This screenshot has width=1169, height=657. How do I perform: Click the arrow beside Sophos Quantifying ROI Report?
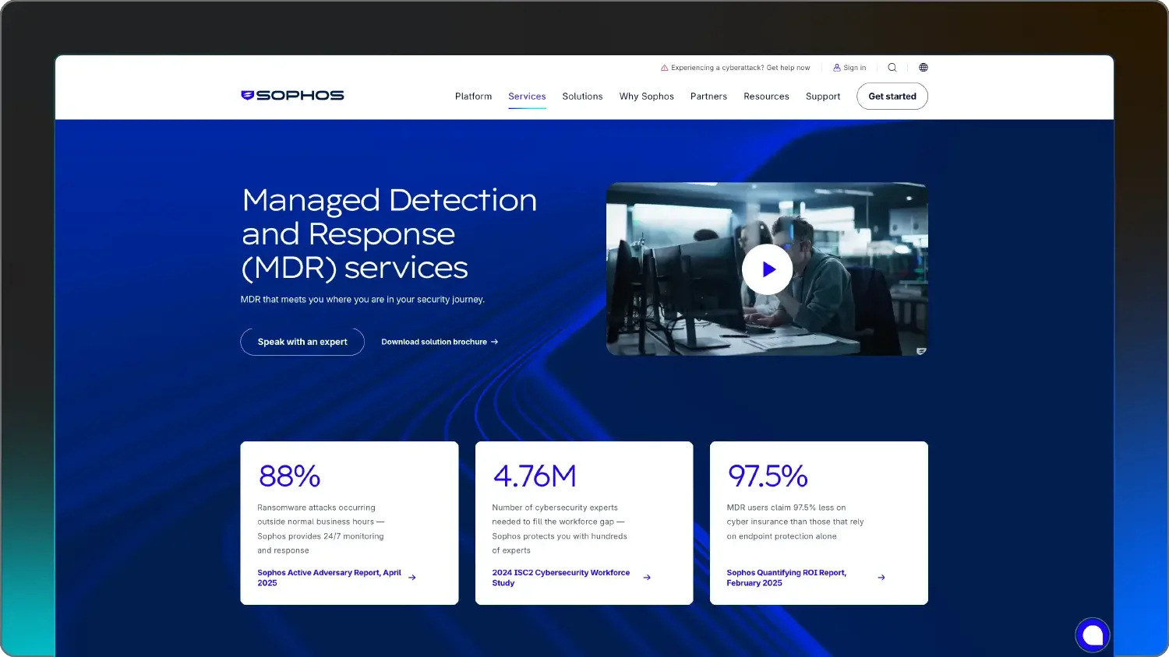point(881,578)
